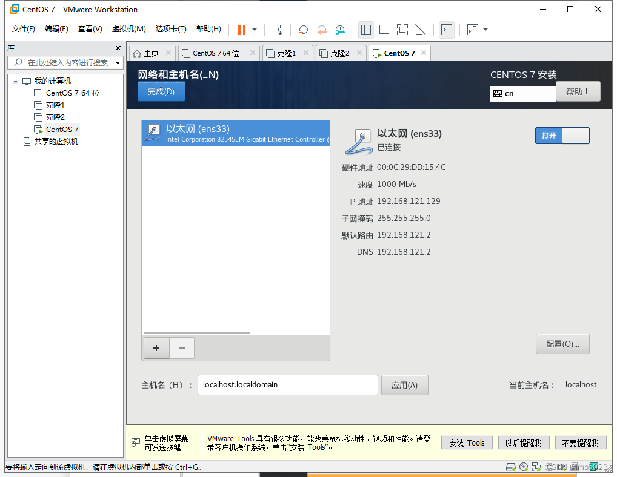Close the library panel
Viewport: 617px width, 477px height.
(x=118, y=48)
